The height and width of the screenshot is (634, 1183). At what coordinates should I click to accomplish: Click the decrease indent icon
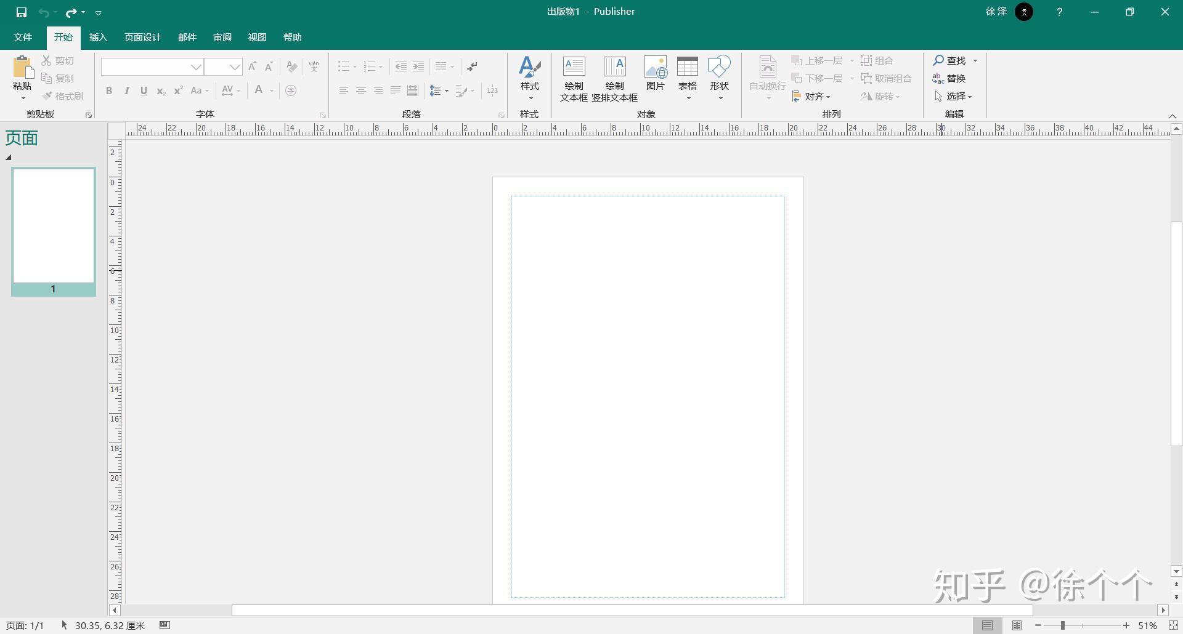pyautogui.click(x=400, y=66)
